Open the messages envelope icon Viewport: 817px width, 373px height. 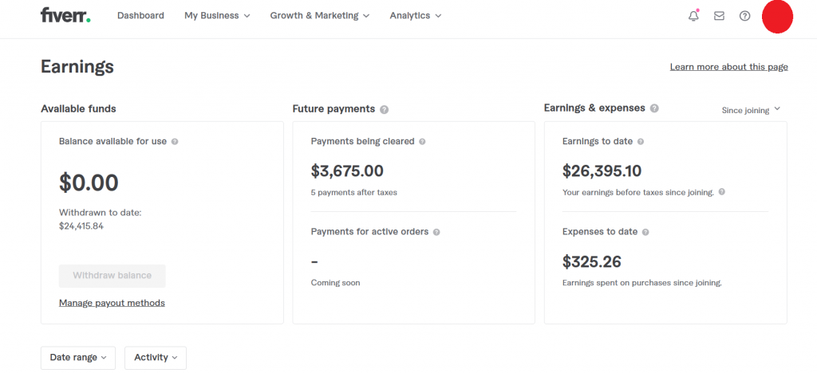pos(719,16)
